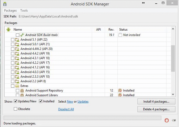Click the vertical scrollbar thumb in package list
The width and height of the screenshot is (179, 127).
[x=173, y=58]
